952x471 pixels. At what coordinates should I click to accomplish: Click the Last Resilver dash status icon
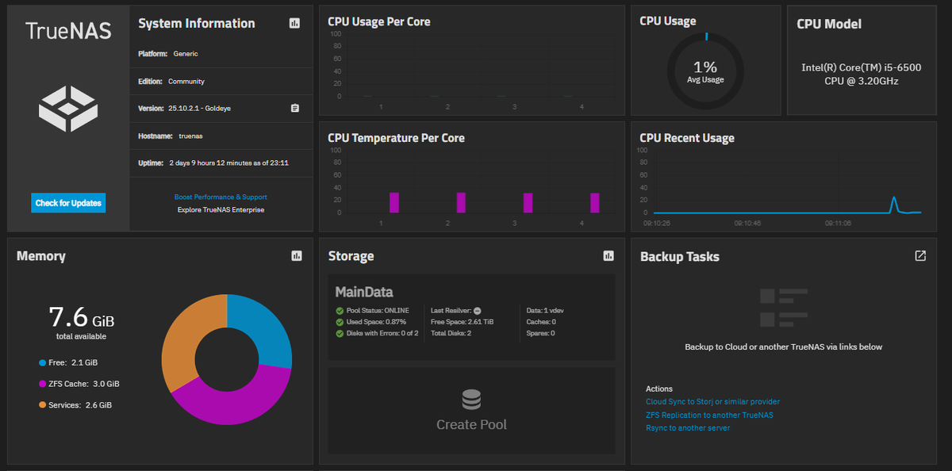pos(478,311)
